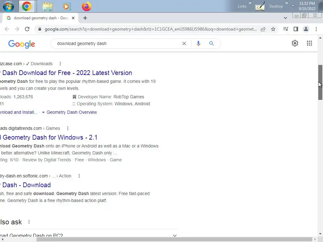323x242 pixels.
Task: Open the Google apps grid
Action: pyautogui.click(x=309, y=43)
